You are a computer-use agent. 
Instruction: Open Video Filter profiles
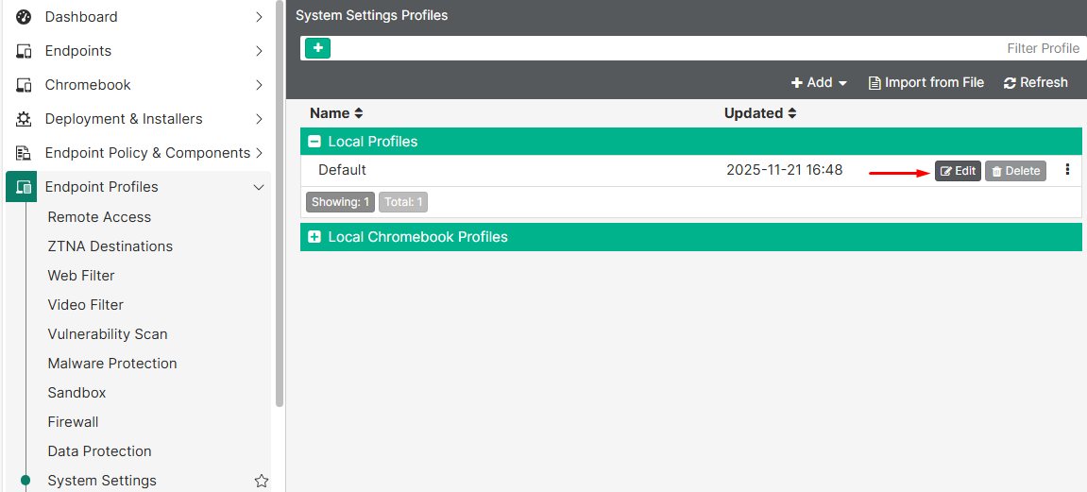coord(85,304)
